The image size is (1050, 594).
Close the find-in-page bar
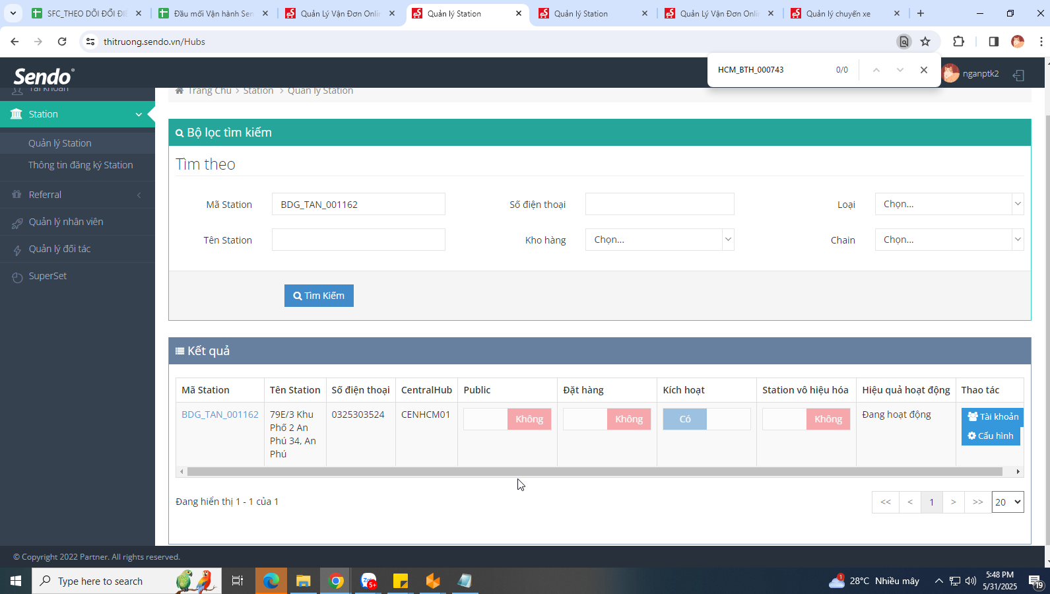[924, 70]
